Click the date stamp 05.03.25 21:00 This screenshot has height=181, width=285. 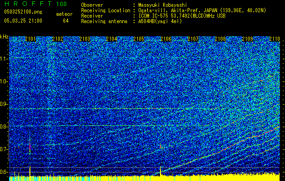click(23, 21)
